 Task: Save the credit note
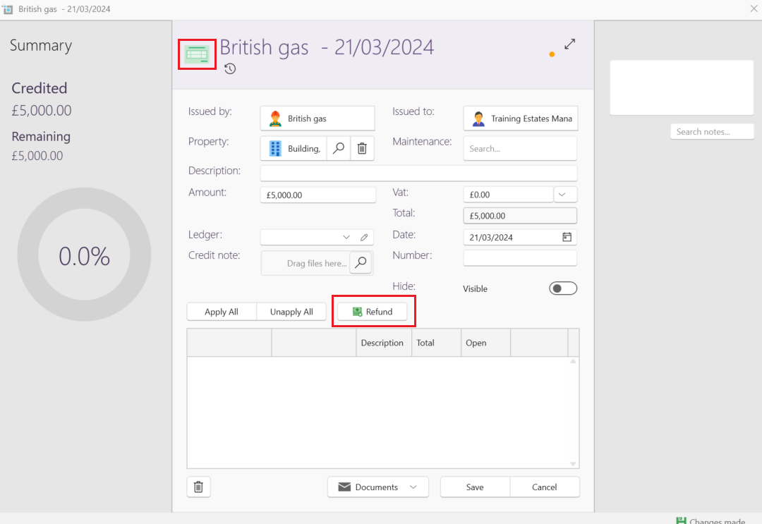tap(475, 487)
